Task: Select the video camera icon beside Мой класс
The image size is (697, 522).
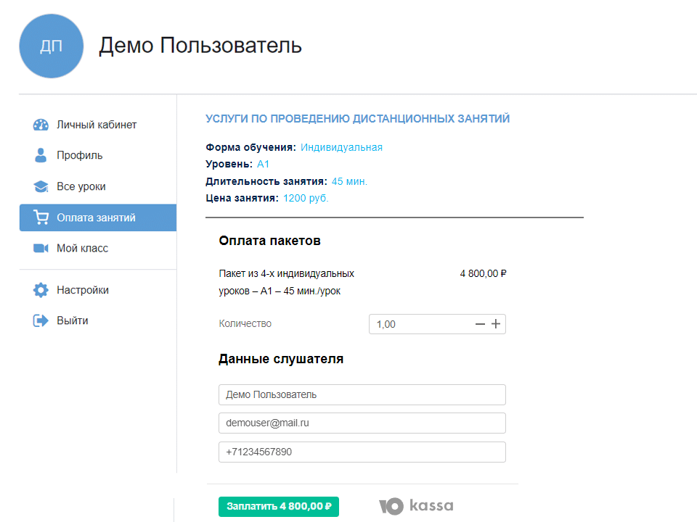Action: pos(40,248)
